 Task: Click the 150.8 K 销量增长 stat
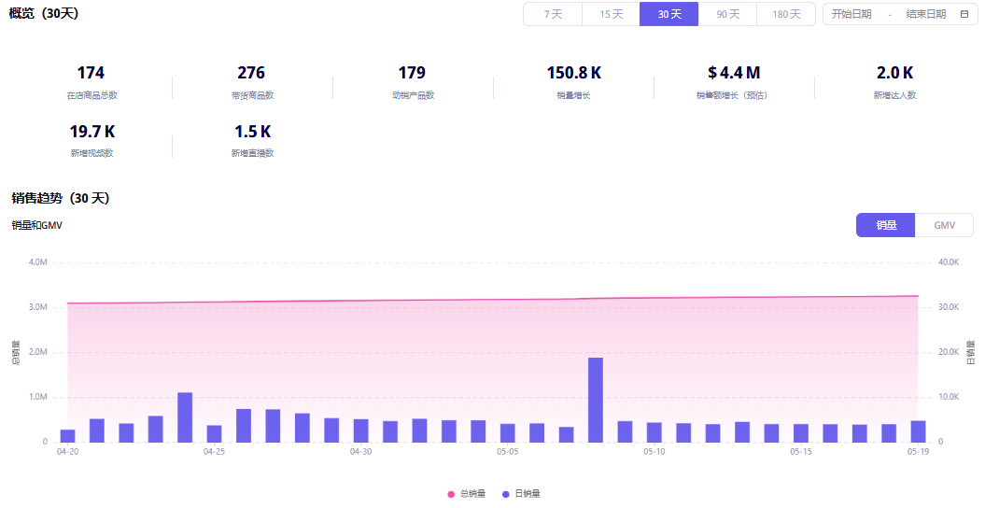pos(573,73)
